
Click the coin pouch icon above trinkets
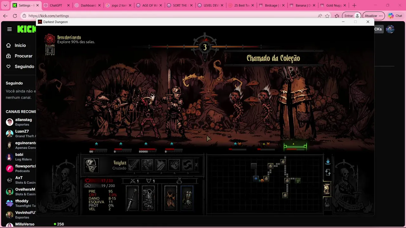[x=179, y=181]
